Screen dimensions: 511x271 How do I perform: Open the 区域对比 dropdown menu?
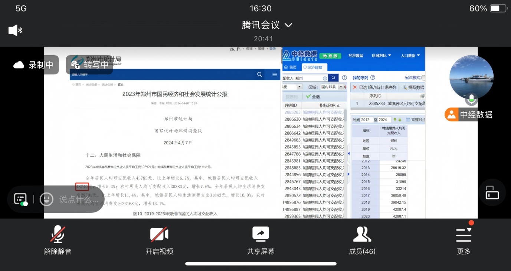click(x=381, y=56)
